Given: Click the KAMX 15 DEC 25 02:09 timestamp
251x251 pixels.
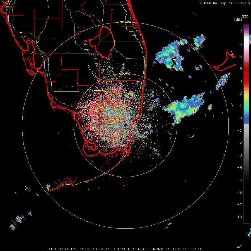Looking at the screenshot, I should coord(178,249).
